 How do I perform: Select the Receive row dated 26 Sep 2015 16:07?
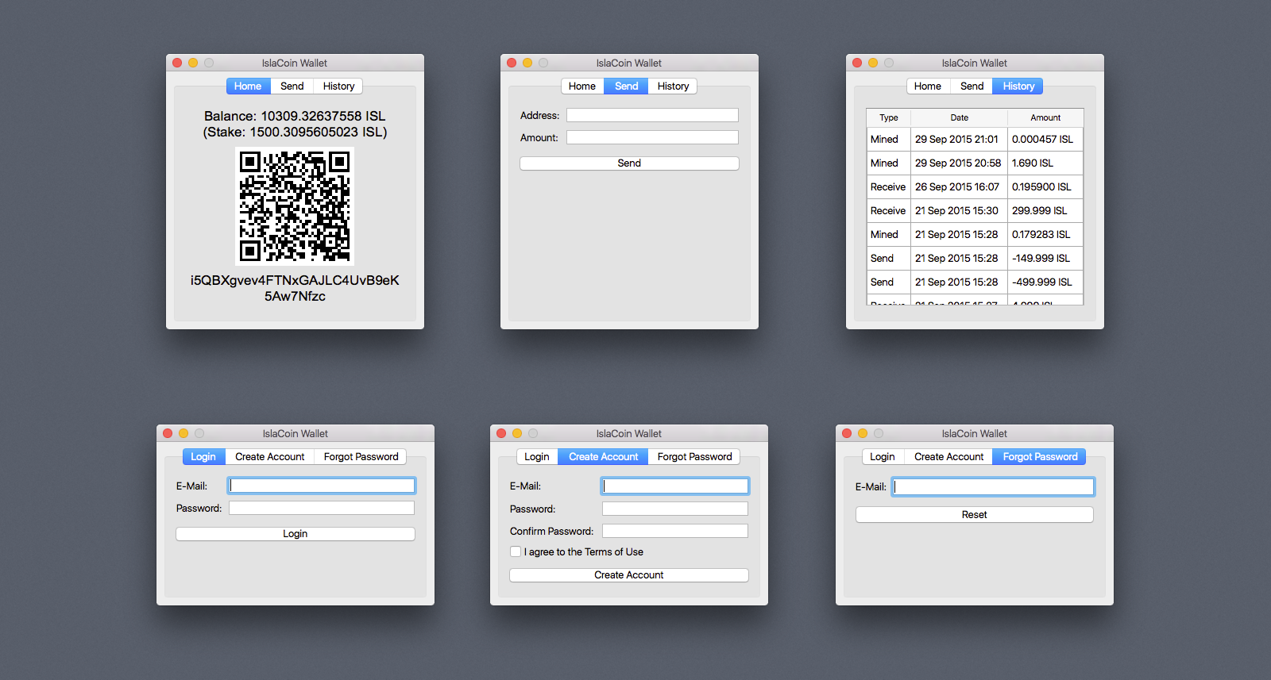(975, 186)
